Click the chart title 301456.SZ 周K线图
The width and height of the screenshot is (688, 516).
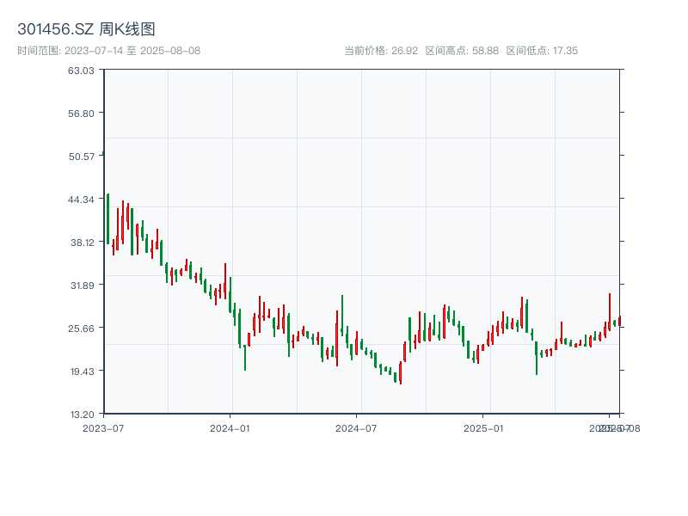86,29
